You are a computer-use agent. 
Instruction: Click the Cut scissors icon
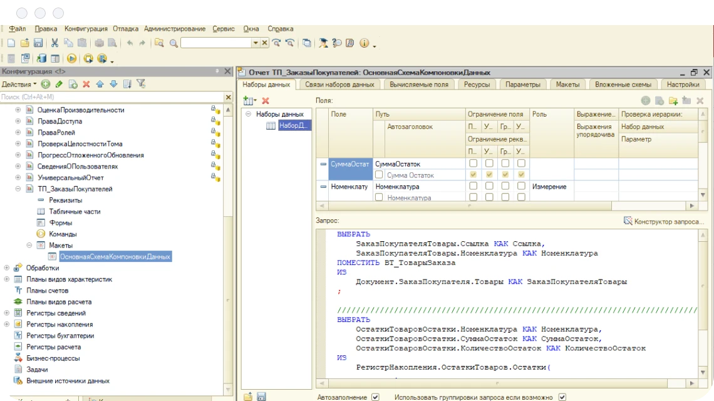[54, 43]
